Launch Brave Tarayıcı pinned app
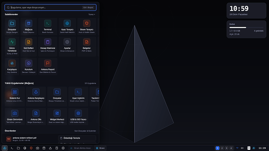The height and width of the screenshot is (151, 269). (x=87, y=26)
